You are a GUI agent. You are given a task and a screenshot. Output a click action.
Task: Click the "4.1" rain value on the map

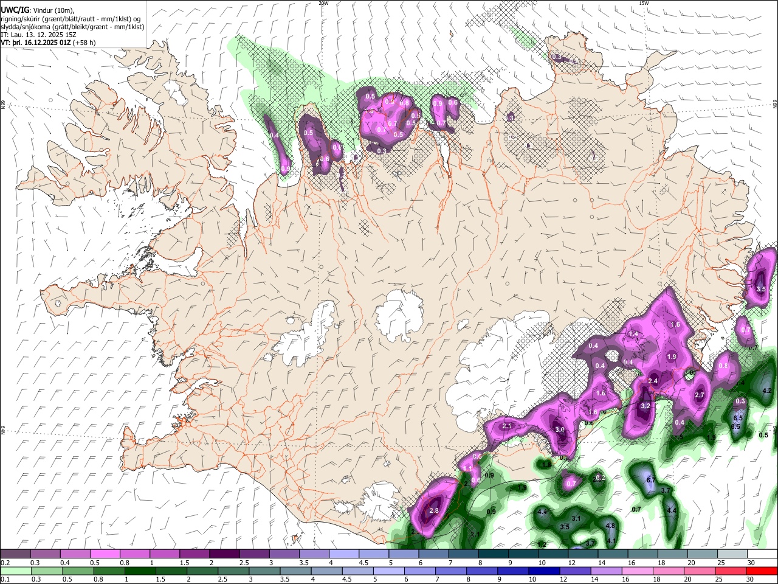point(612,541)
